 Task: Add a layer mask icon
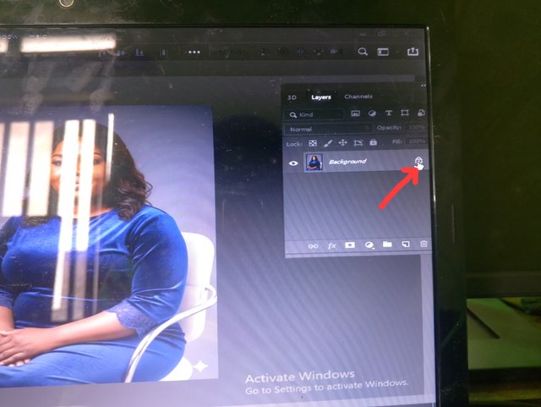coord(350,245)
